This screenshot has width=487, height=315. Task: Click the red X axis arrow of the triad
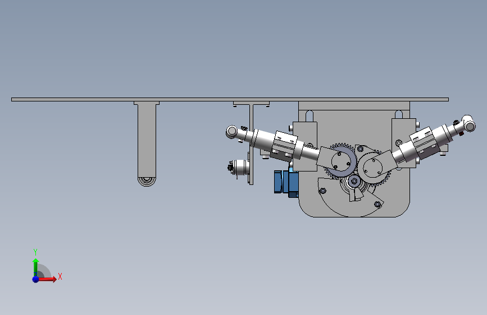[47, 279]
